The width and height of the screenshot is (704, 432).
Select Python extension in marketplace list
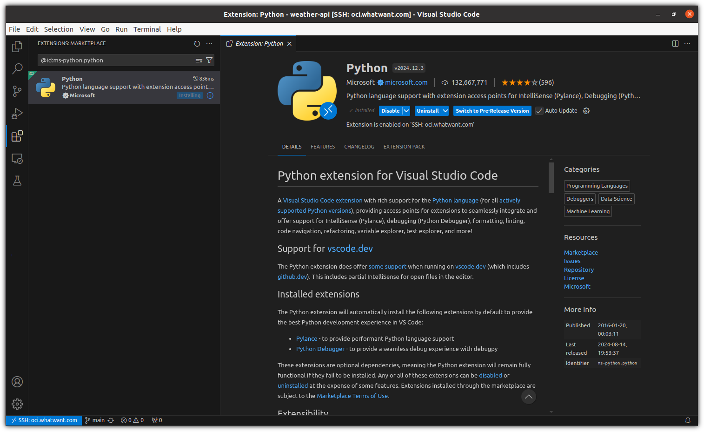coord(124,88)
